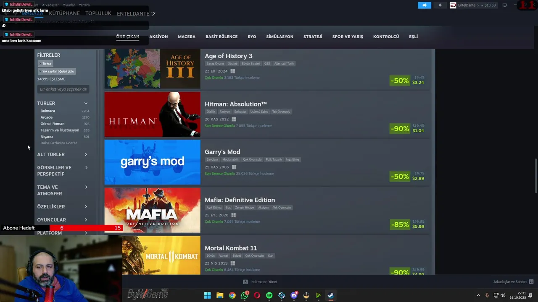Switch to the MACERA category tab

point(187,36)
